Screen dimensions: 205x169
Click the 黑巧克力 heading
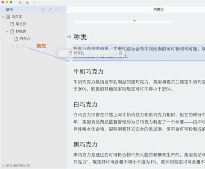[x=85, y=144]
